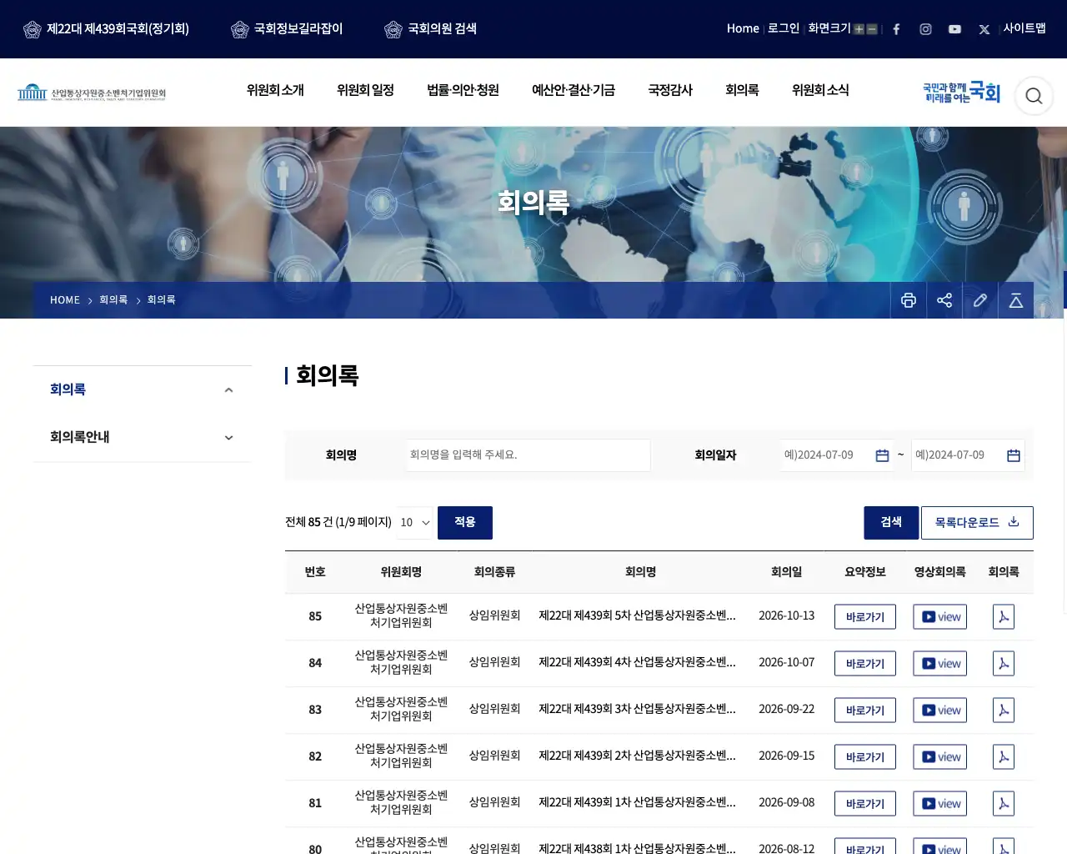Open PDF minutes for row 85
Image resolution: width=1067 pixels, height=854 pixels.
[1004, 617]
